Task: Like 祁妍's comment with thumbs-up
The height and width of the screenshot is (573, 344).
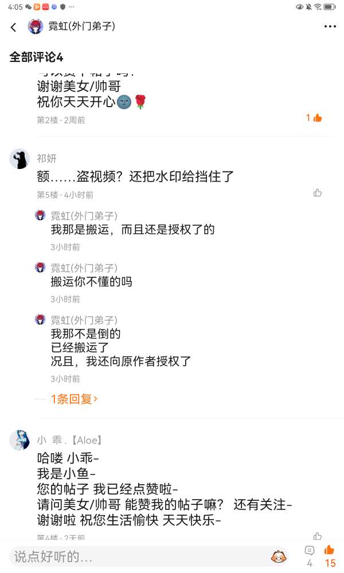Action: click(318, 193)
